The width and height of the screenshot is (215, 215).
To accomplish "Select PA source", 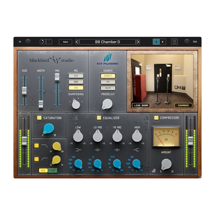I will click(x=108, y=82).
